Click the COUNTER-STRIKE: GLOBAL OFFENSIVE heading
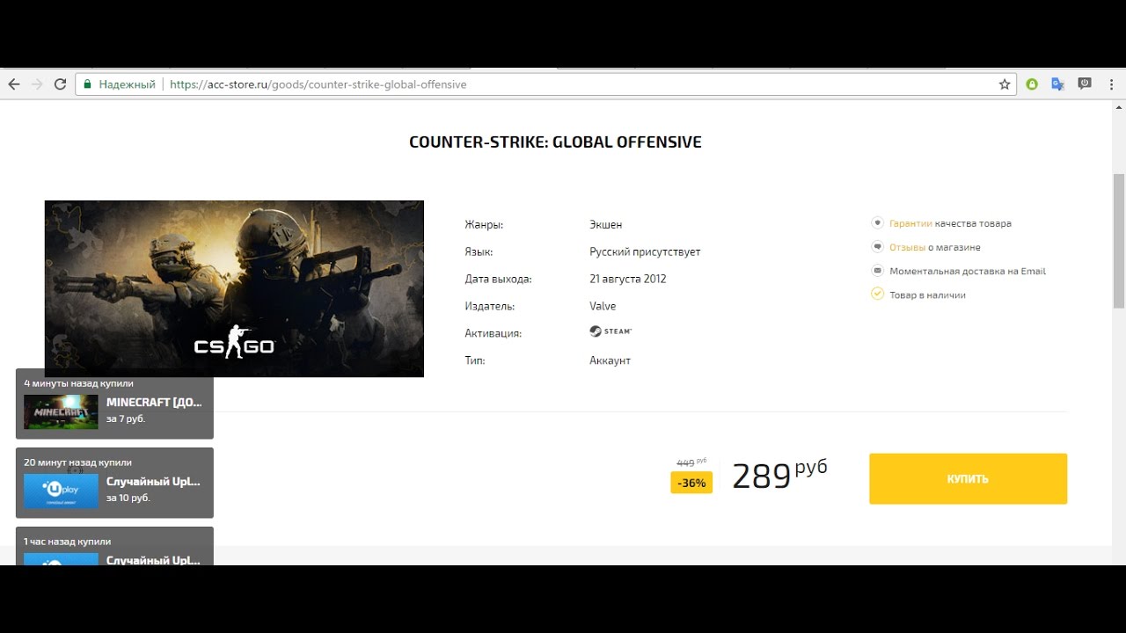The height and width of the screenshot is (633, 1126). [555, 142]
